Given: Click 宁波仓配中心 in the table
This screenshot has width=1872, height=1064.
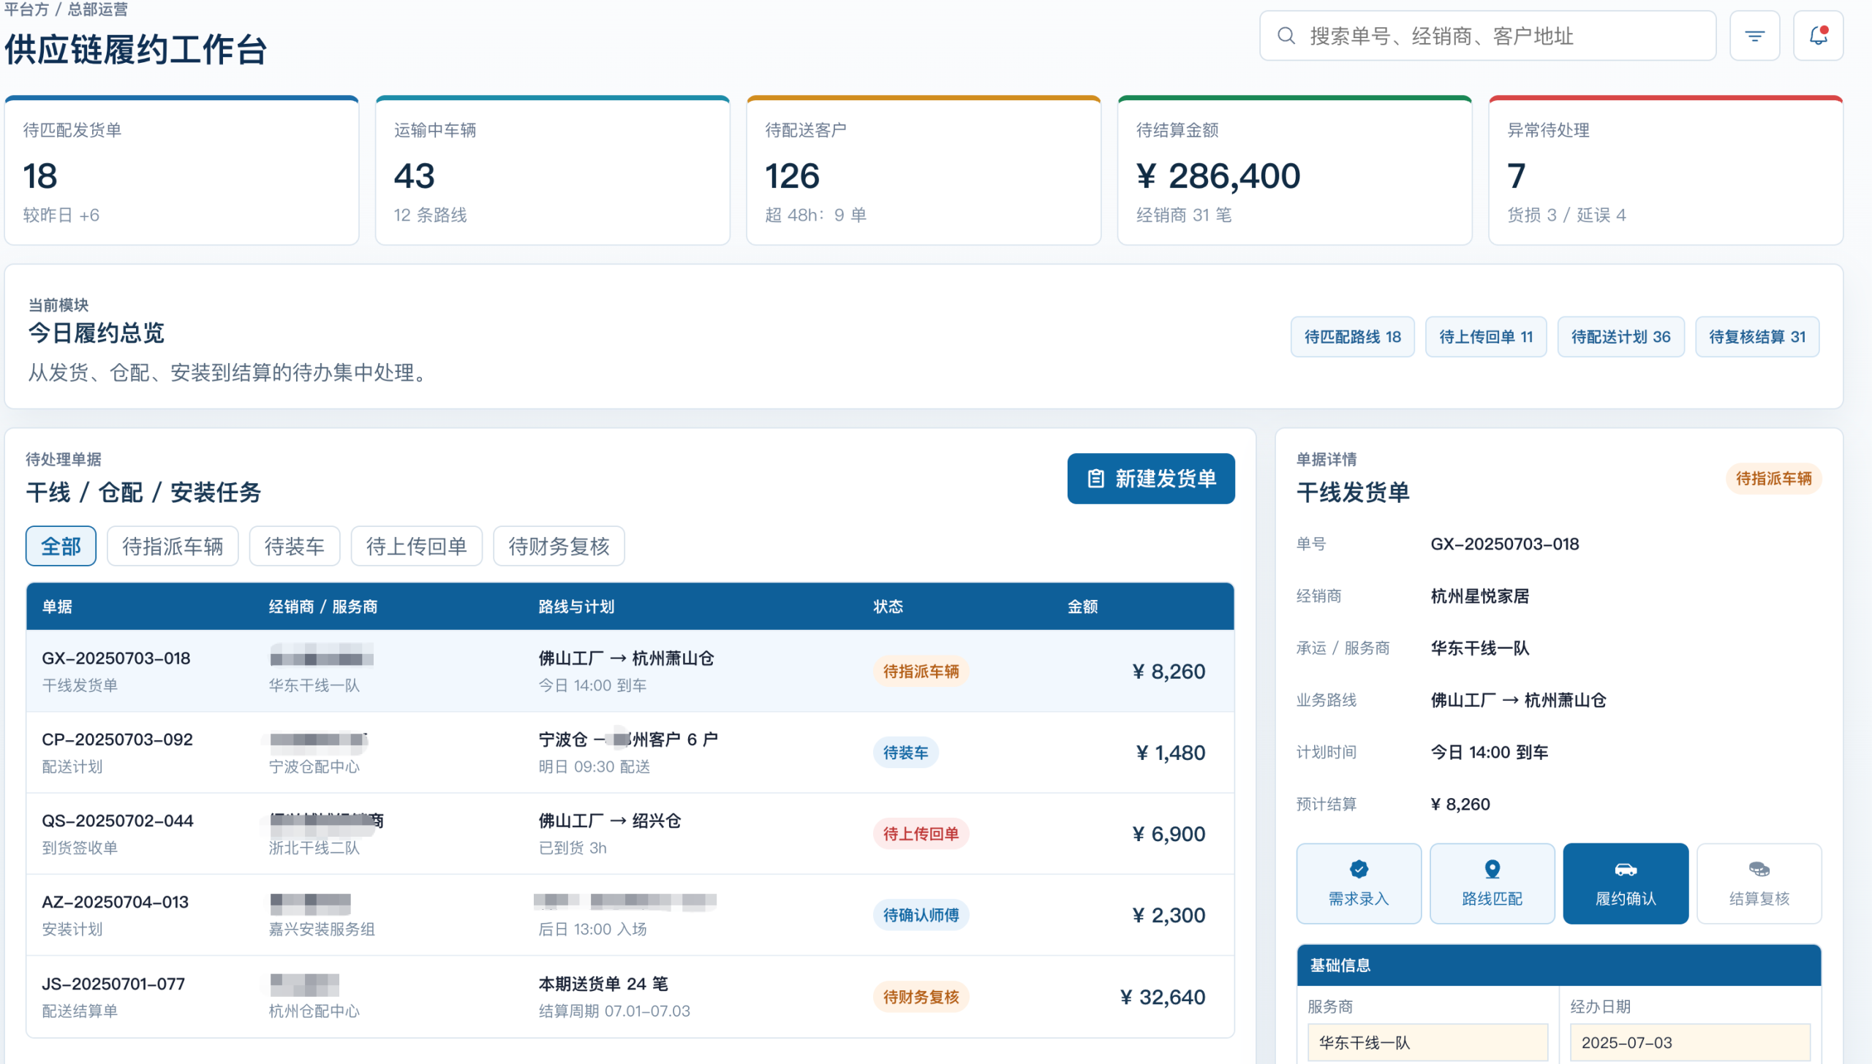Looking at the screenshot, I should coord(314,767).
